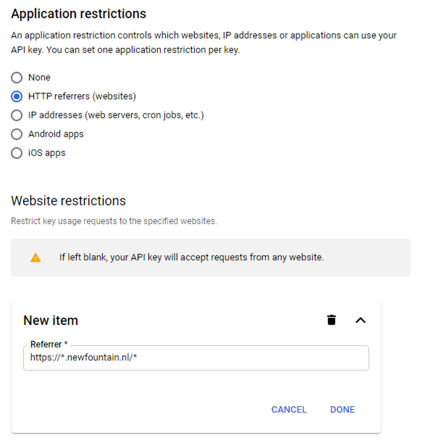Collapse the New item panel

click(360, 320)
